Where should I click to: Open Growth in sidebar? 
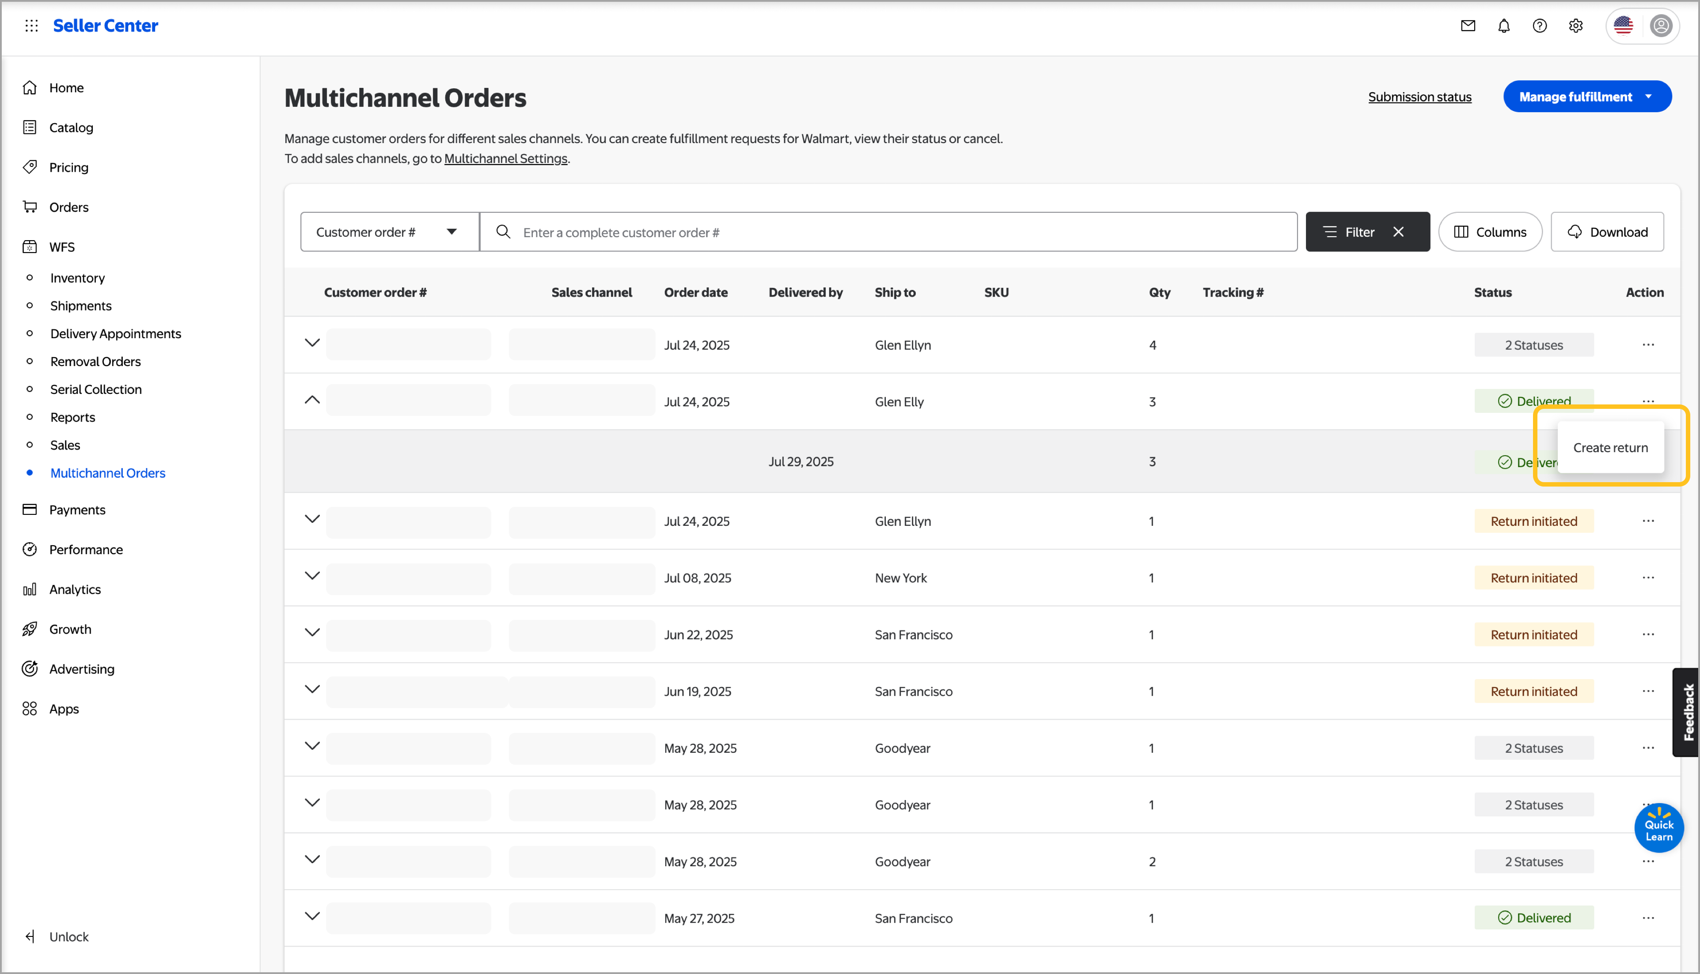[70, 629]
